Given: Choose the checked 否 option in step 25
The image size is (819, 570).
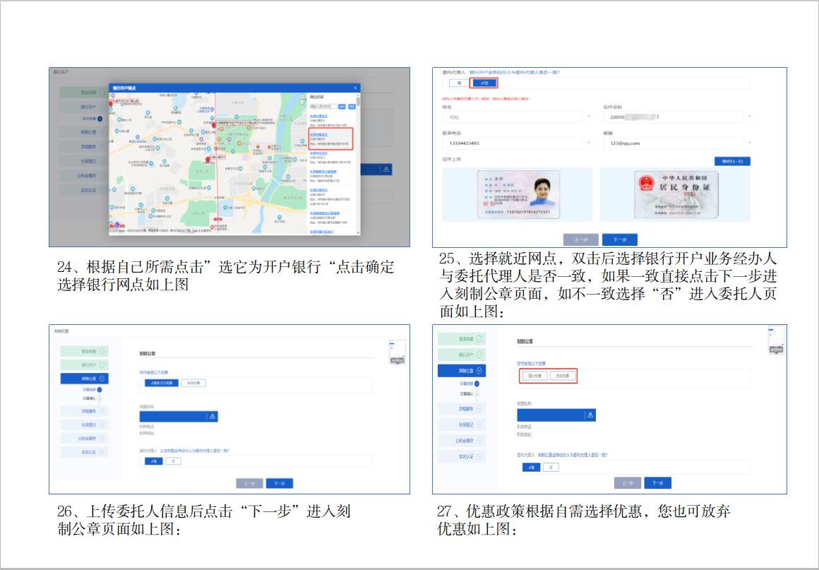Looking at the screenshot, I should pyautogui.click(x=484, y=83).
